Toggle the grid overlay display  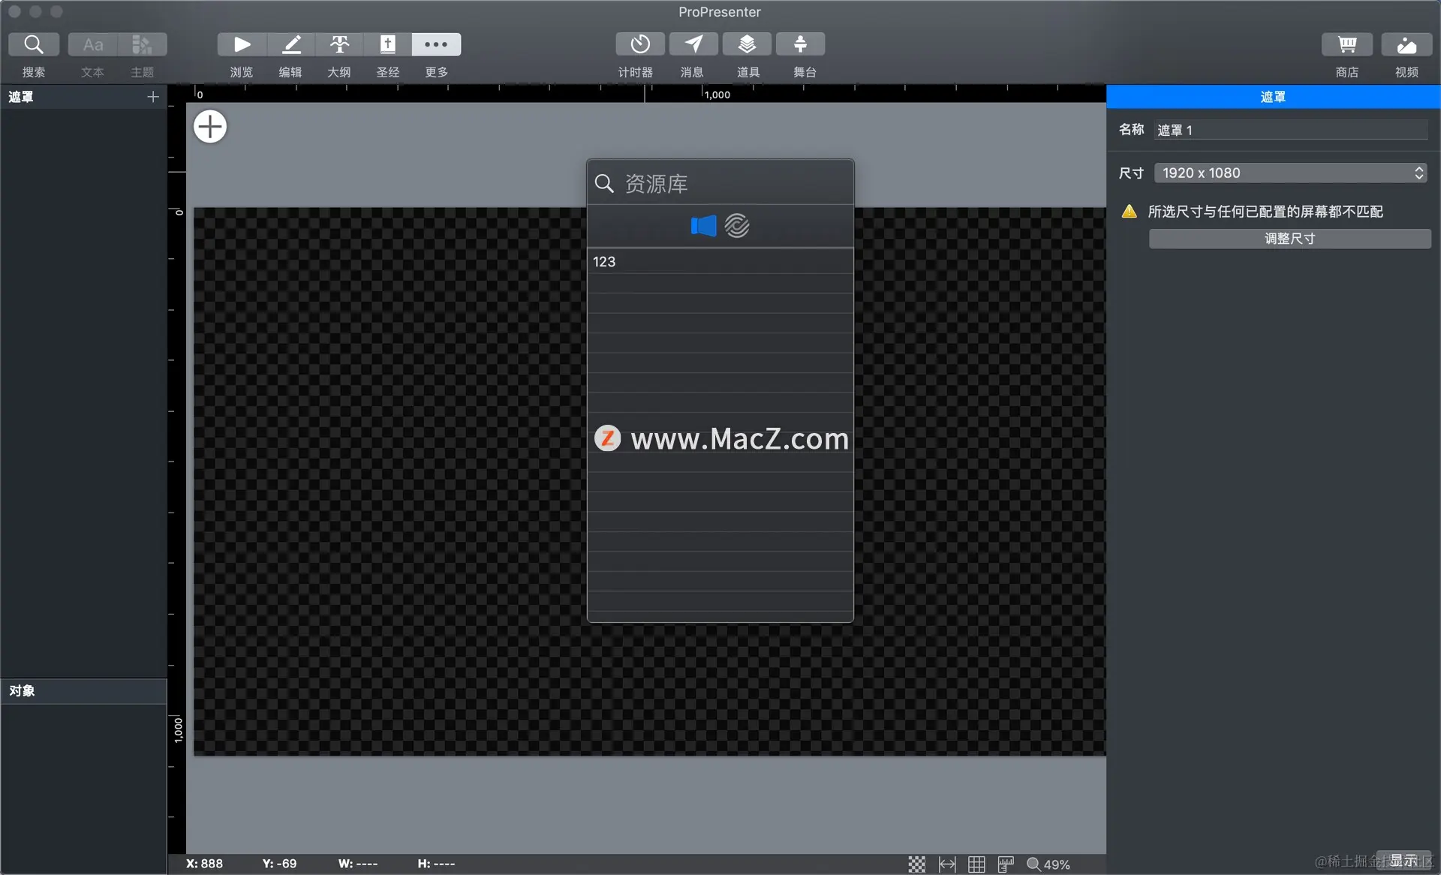(x=976, y=864)
